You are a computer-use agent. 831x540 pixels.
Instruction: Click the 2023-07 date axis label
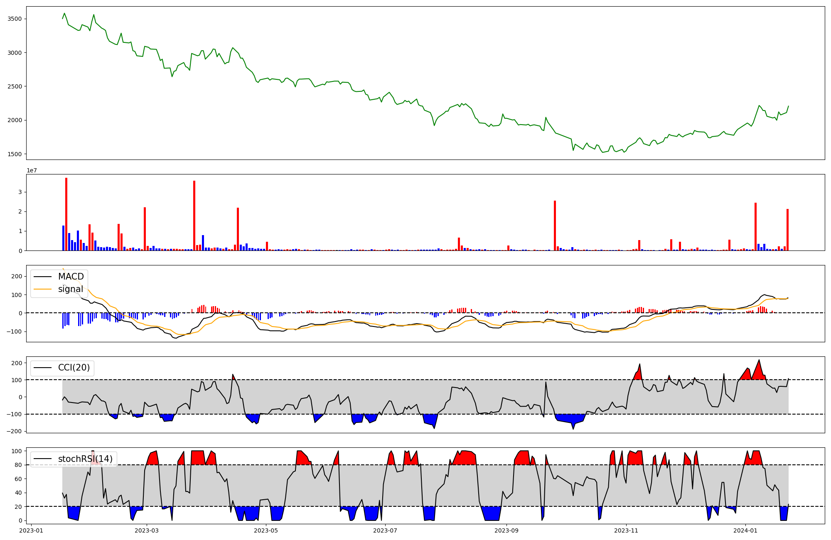tap(385, 530)
